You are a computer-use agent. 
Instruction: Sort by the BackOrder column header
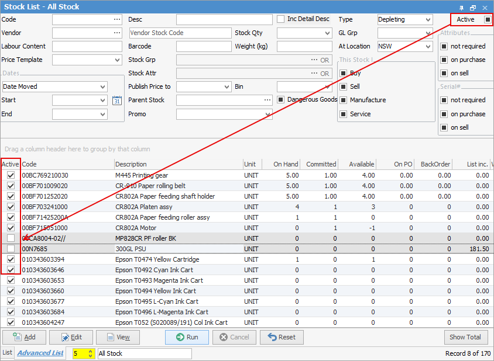coord(433,164)
